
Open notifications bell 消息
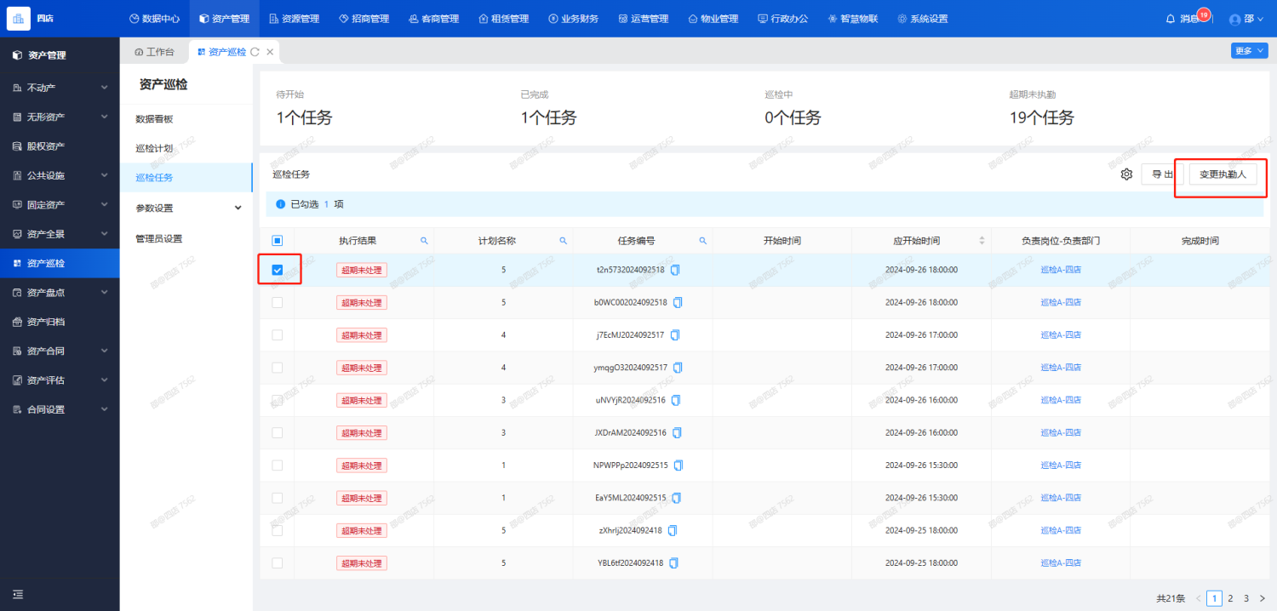1171,19
